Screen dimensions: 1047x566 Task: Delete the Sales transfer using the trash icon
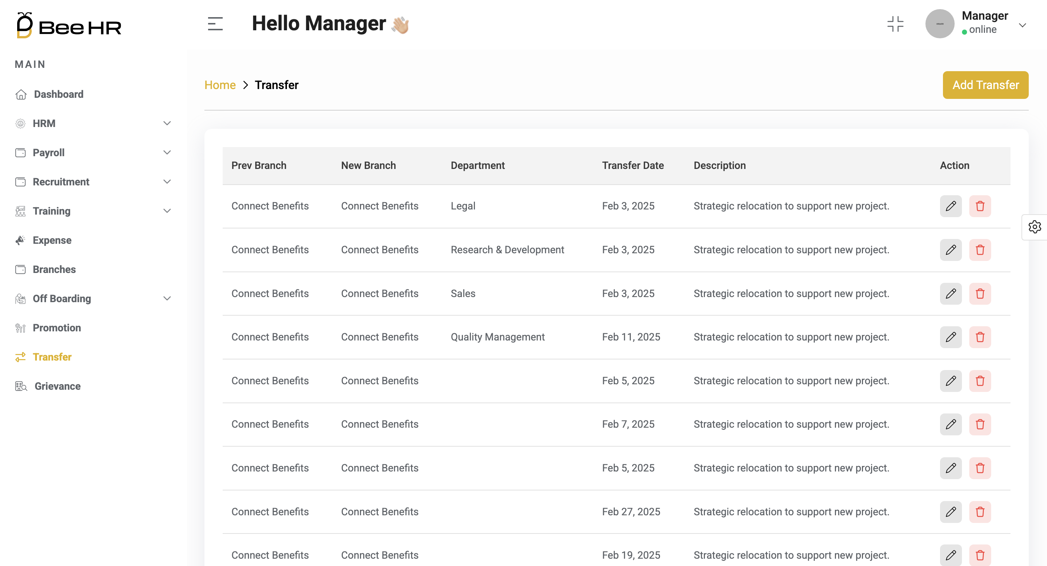(x=980, y=293)
